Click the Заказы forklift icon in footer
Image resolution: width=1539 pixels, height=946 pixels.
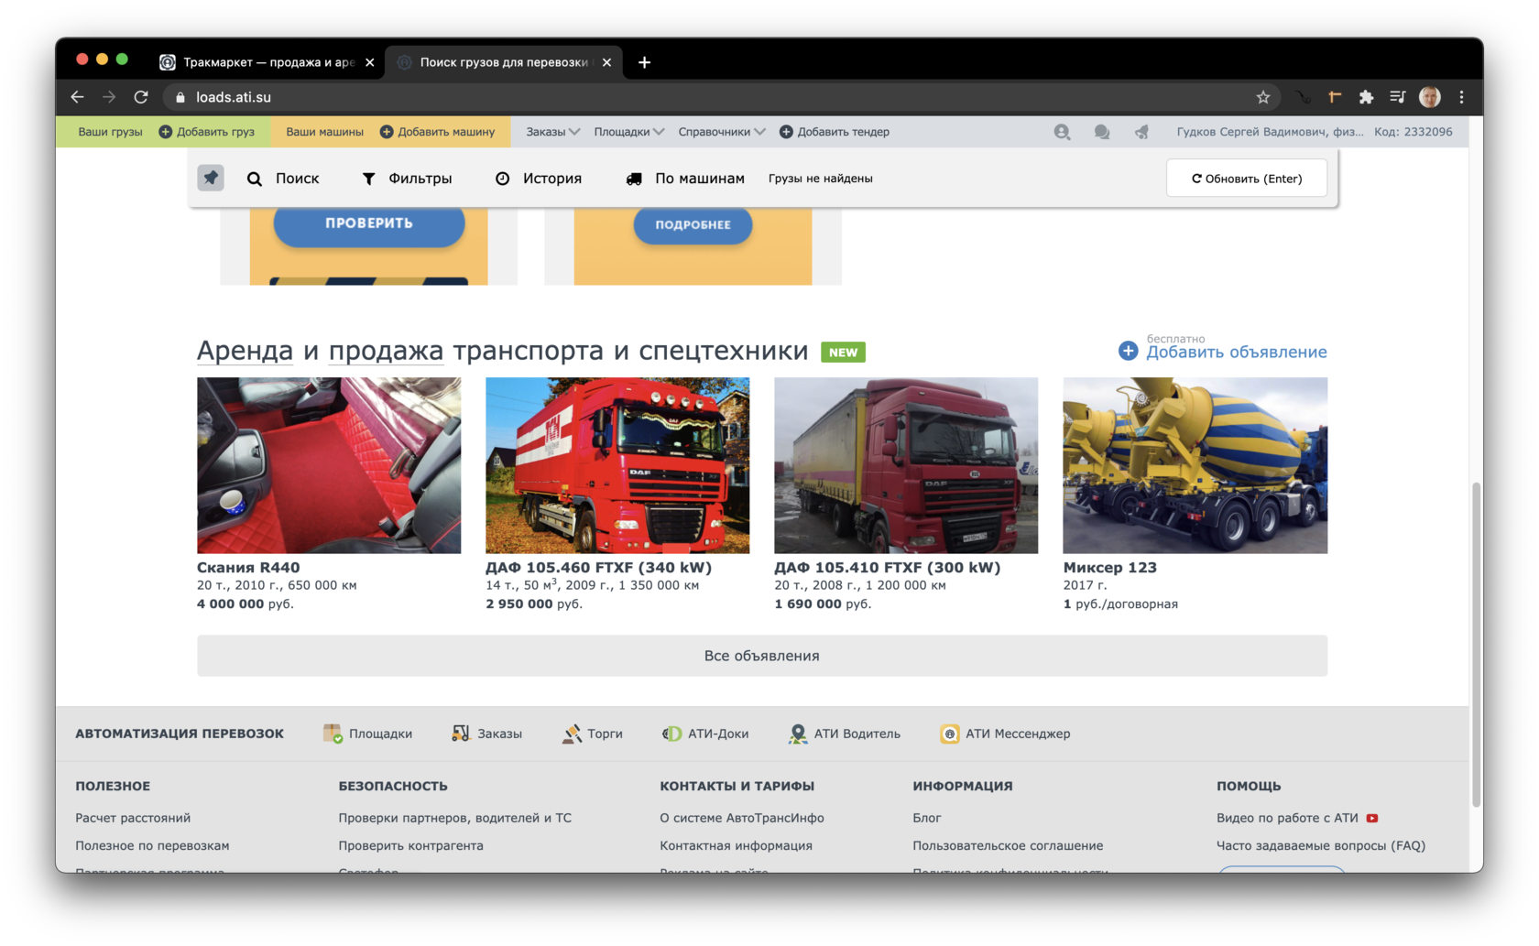coord(461,734)
